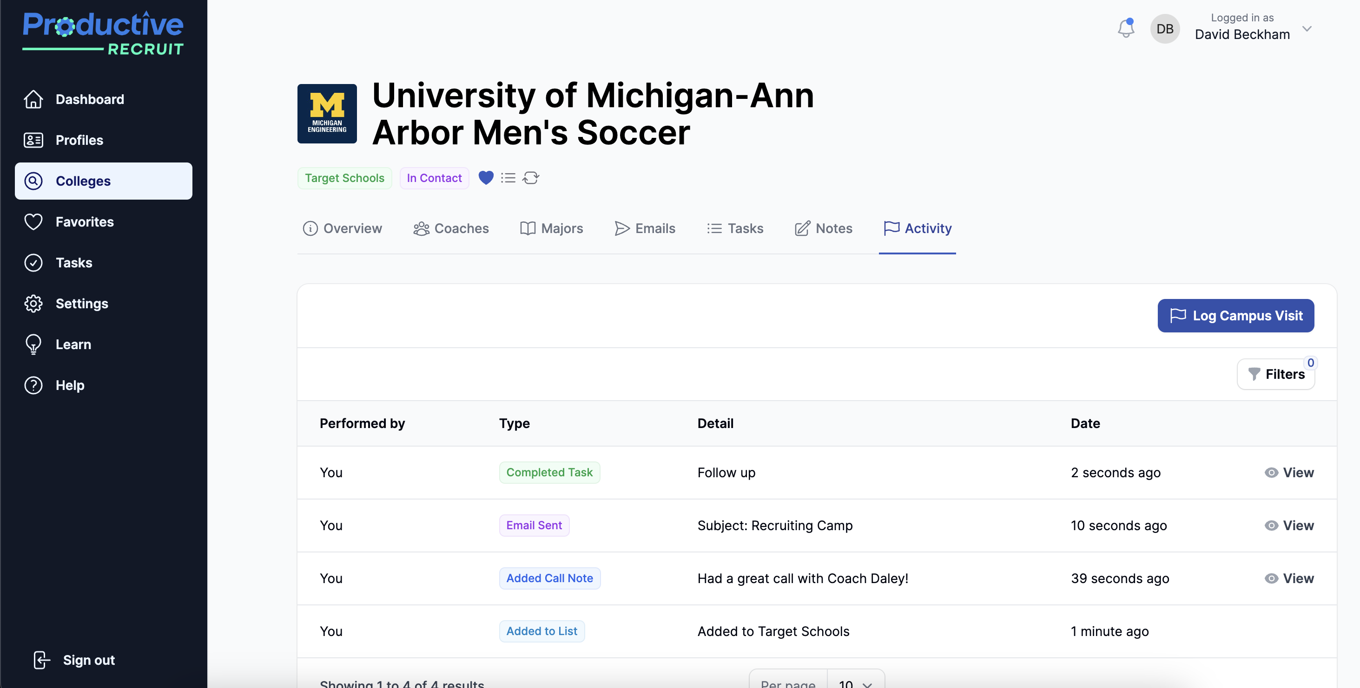Click the DB user avatar

(x=1165, y=28)
